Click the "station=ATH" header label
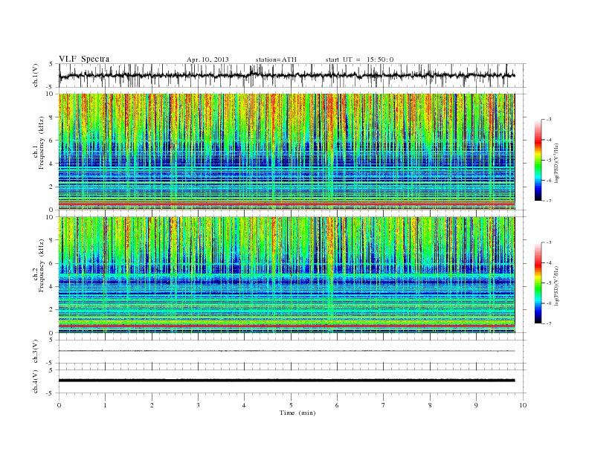Image resolution: width=589 pixels, height=455 pixels. click(x=276, y=59)
